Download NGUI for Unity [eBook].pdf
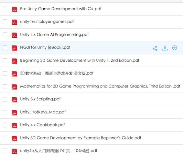This screenshot has width=183, height=156. 165,48
